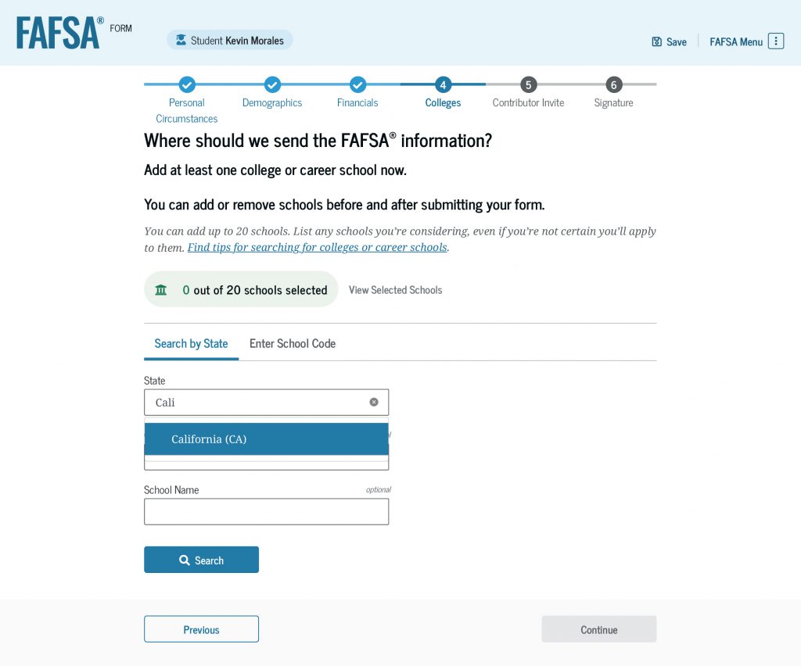Click inside the School Name field

point(266,511)
